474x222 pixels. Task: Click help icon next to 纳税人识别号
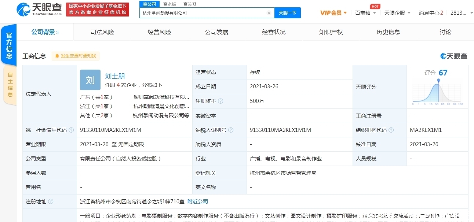coord(231,130)
